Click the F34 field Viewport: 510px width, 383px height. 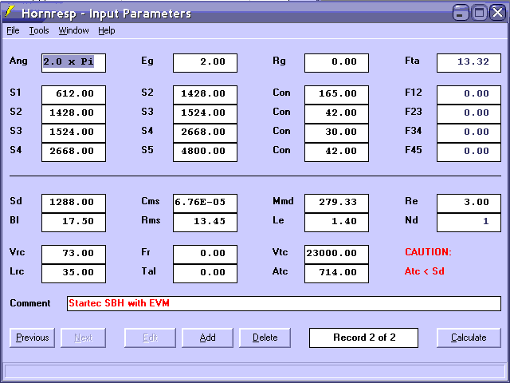click(469, 133)
